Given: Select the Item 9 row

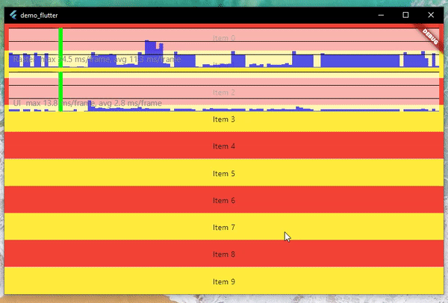Looking at the screenshot, I should [x=224, y=281].
